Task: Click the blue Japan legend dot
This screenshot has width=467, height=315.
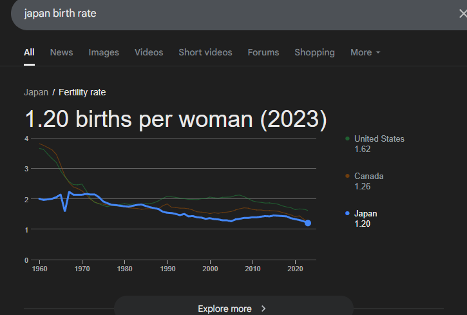Action: click(347, 213)
